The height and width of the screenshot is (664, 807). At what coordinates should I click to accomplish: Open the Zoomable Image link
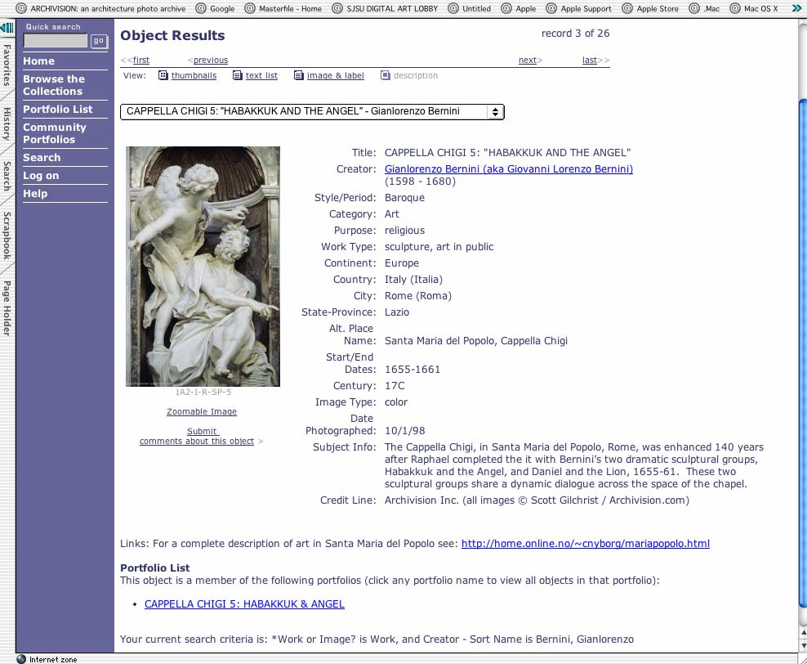(202, 411)
